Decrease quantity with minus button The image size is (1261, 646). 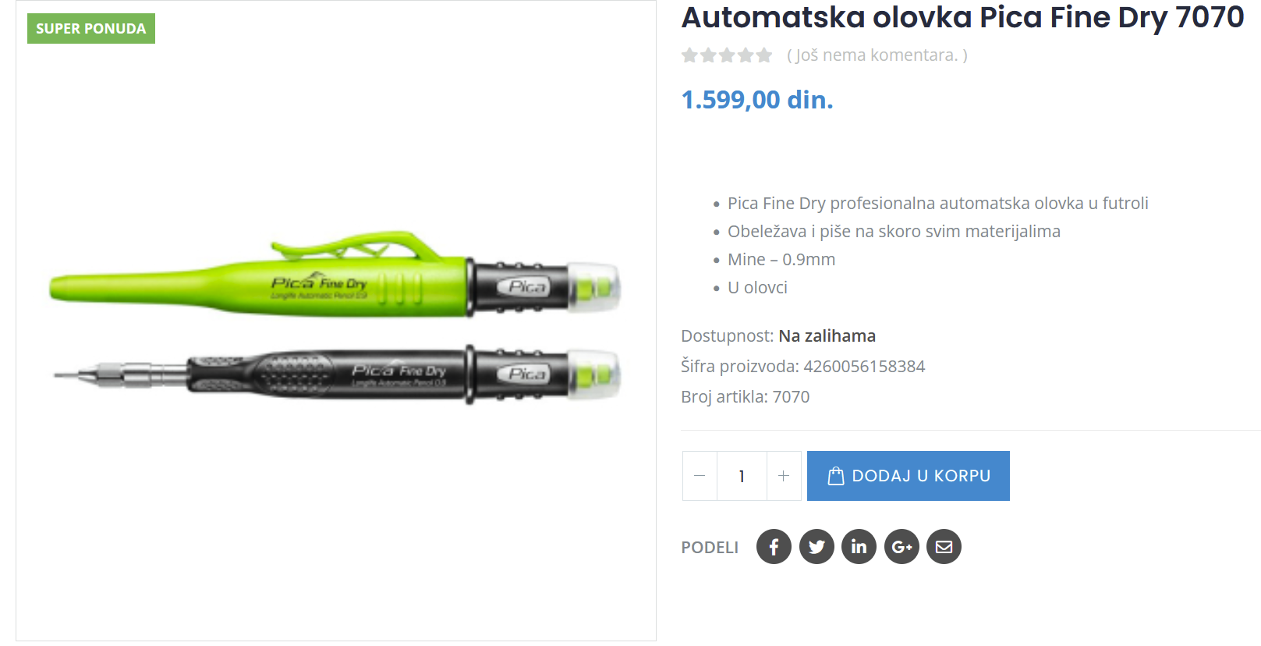pos(700,476)
